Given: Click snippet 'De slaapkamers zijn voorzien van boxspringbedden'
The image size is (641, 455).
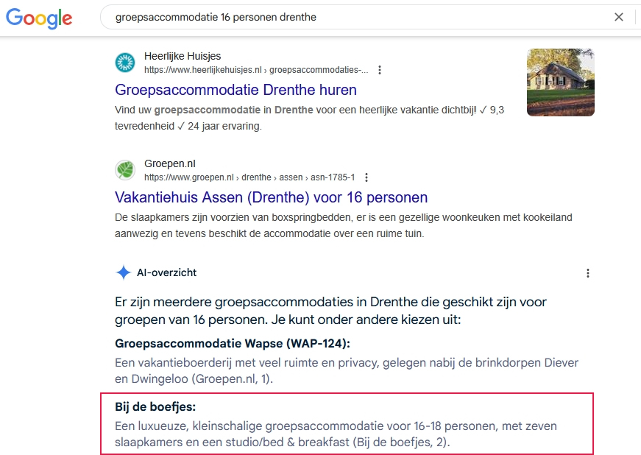Looking at the screenshot, I should [233, 217].
